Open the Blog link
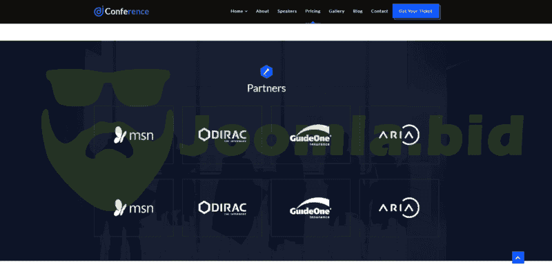552x278 pixels. point(357,11)
